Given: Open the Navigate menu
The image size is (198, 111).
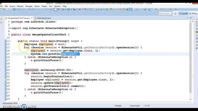Looking at the screenshot, I should (x=29, y=6).
